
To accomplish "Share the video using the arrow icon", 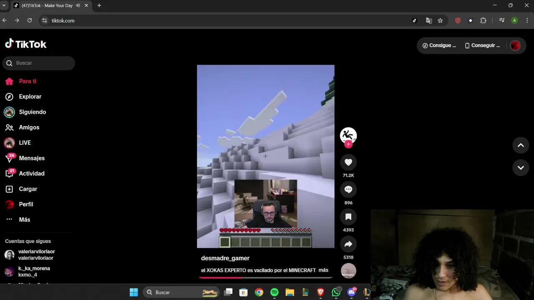I will [x=348, y=244].
